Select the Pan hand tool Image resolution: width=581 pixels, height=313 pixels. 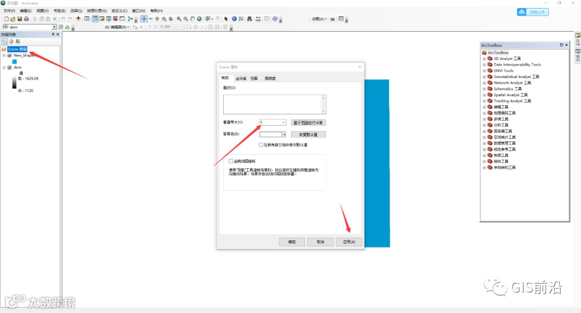192,18
